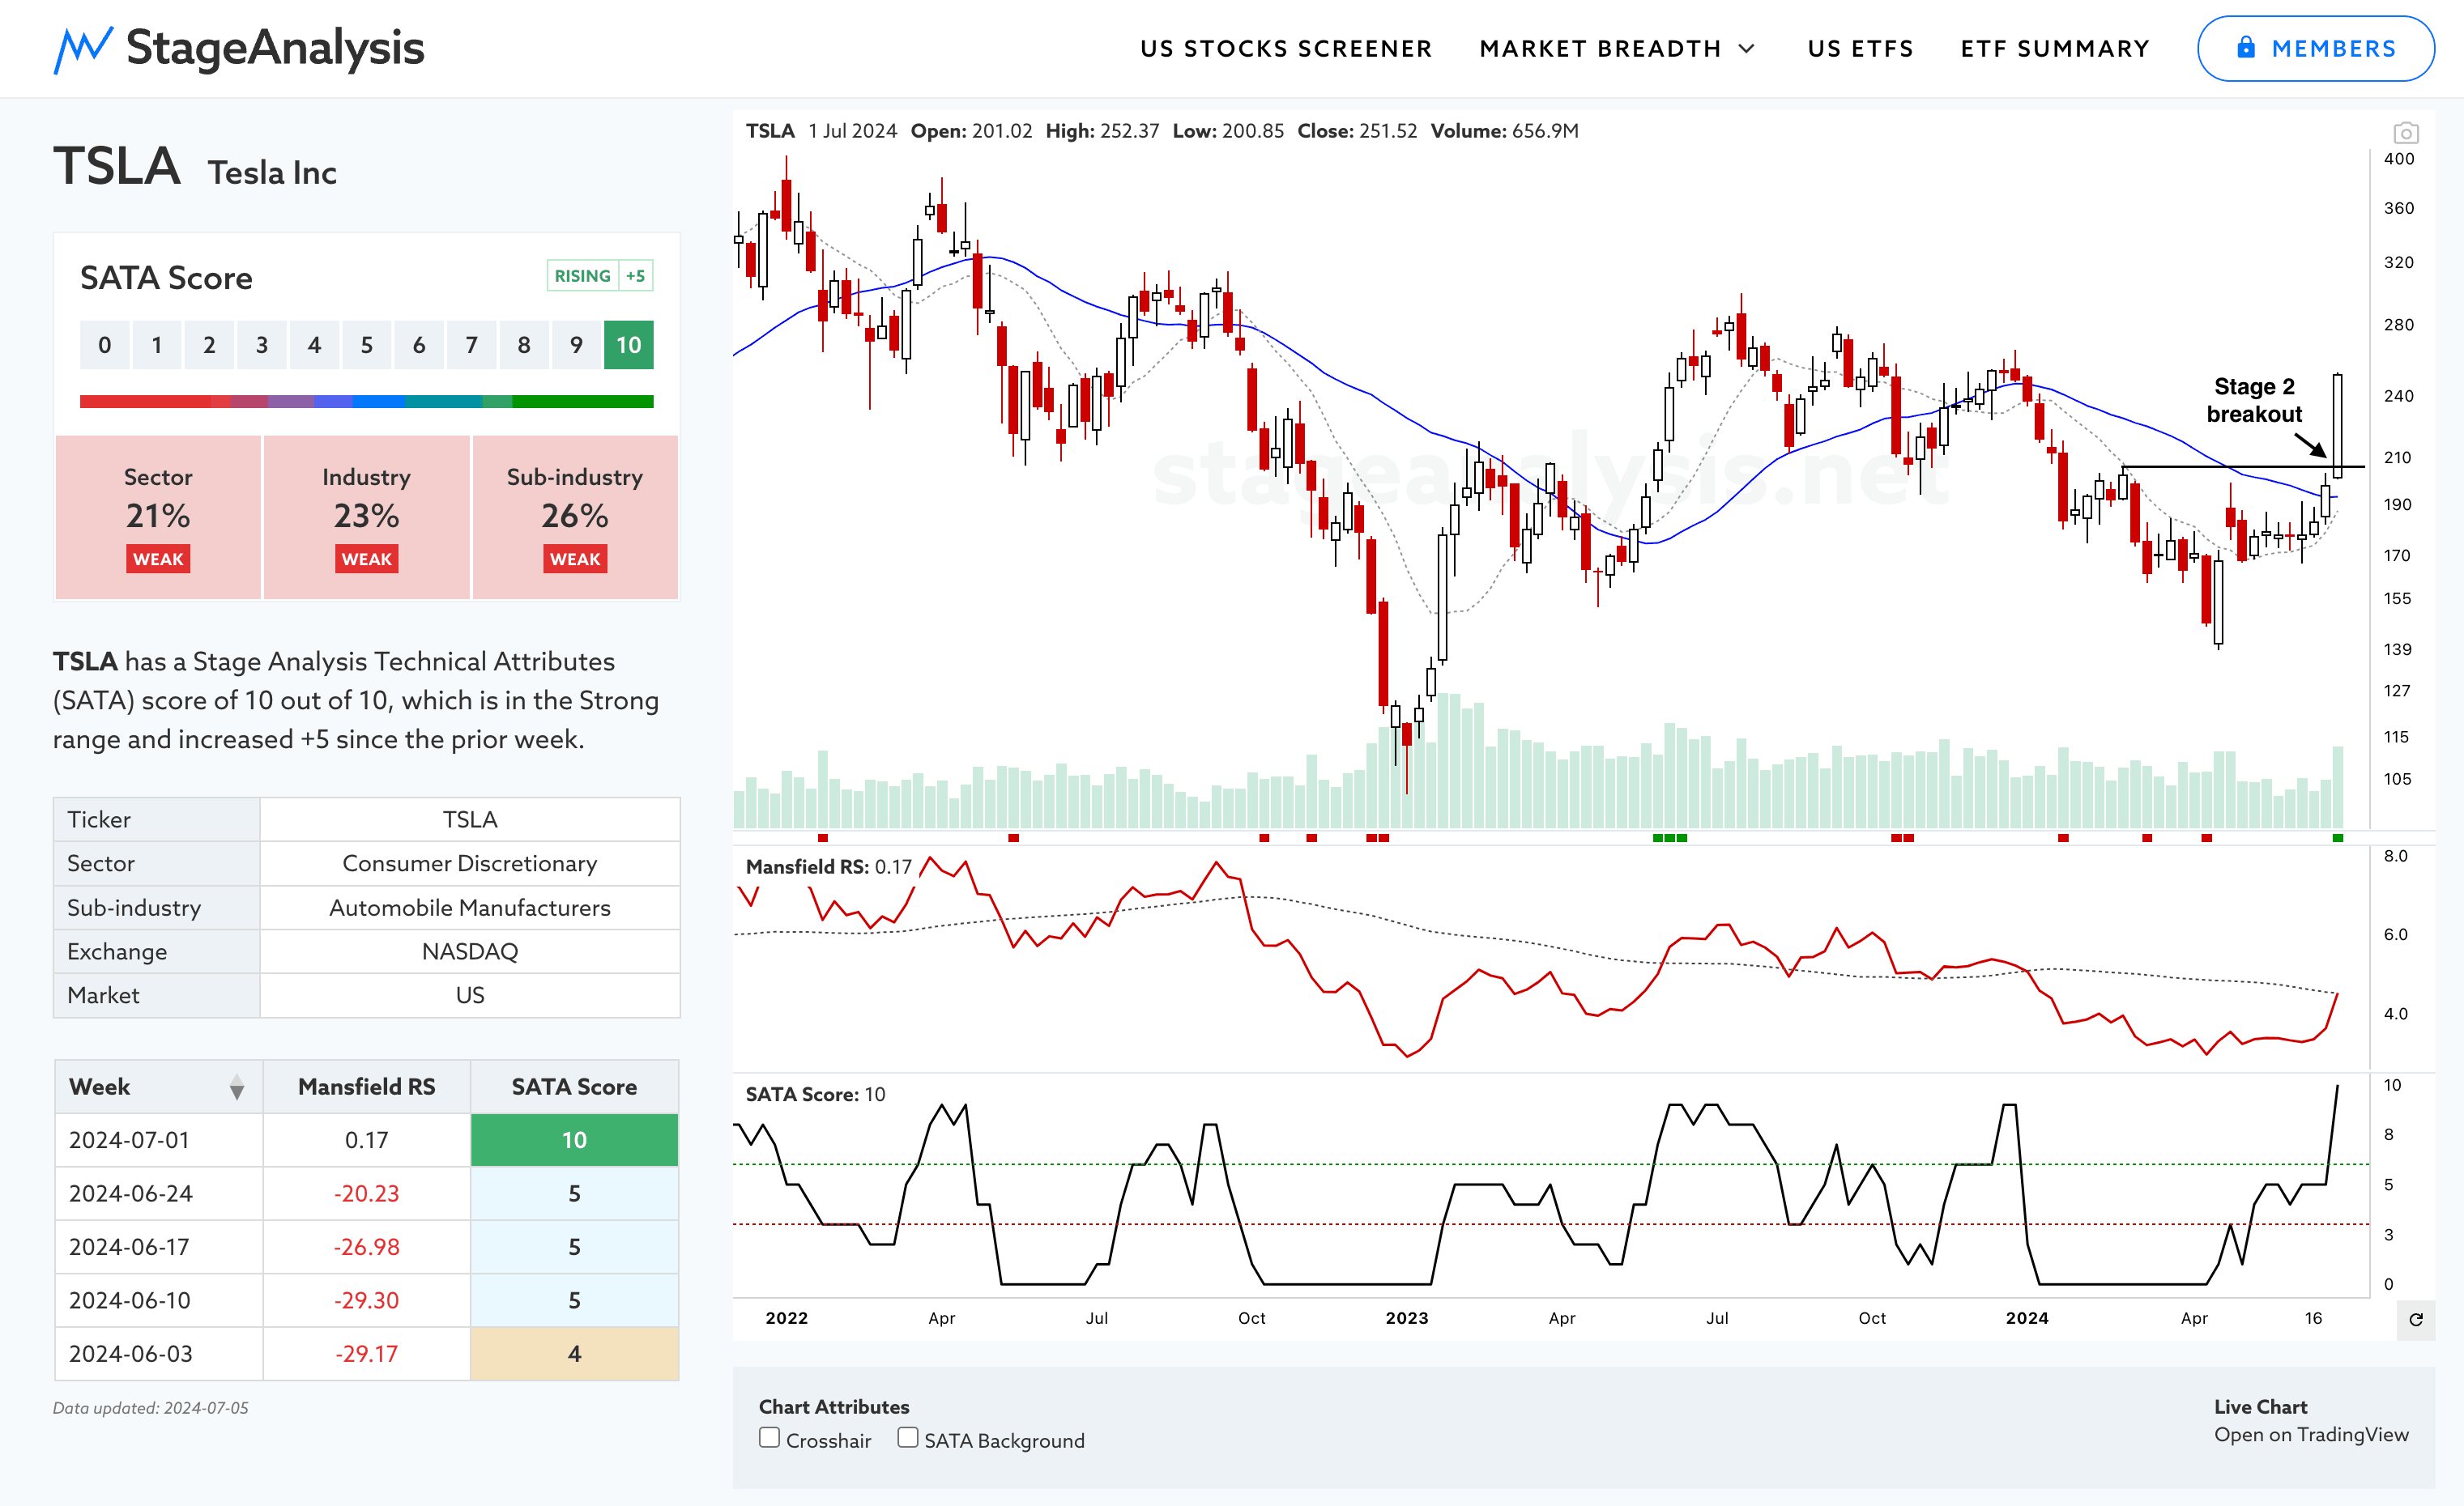Click the Mansfield RS: 0.17 chart label

point(829,866)
